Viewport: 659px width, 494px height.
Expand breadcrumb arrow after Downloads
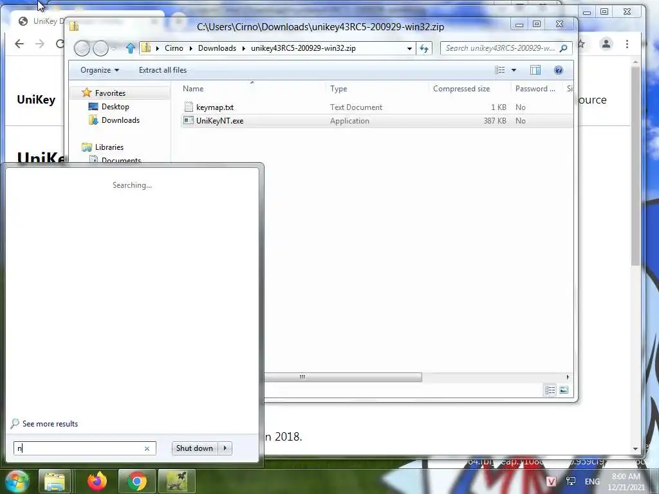click(x=243, y=48)
